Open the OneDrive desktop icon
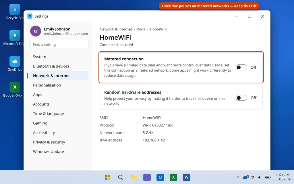The width and height of the screenshot is (294, 184). [15, 61]
